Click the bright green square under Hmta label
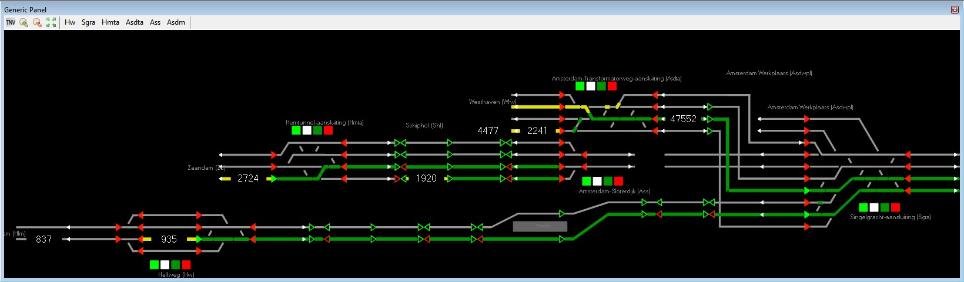 pos(296,130)
